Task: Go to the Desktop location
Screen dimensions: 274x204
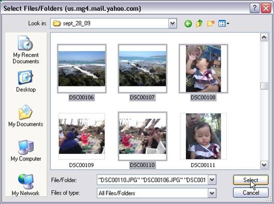Action: [x=26, y=81]
